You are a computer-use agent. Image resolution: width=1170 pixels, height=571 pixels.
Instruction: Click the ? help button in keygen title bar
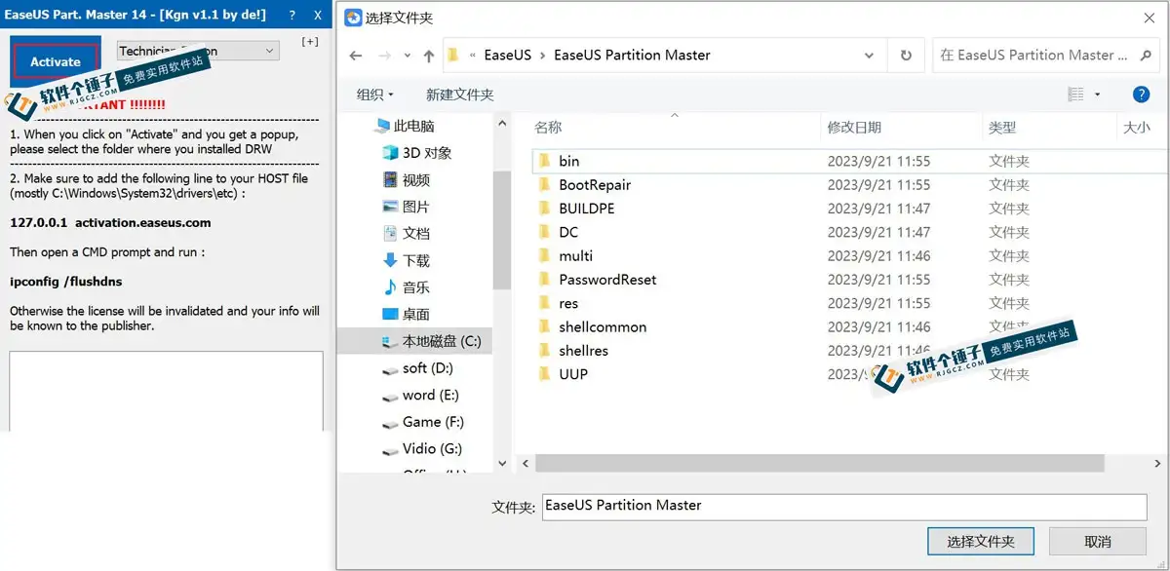[x=292, y=15]
